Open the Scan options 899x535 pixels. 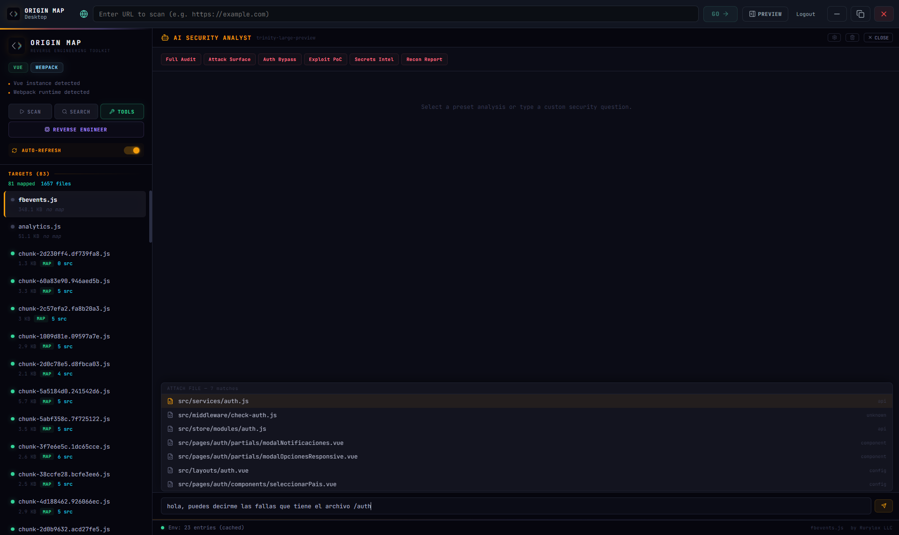(30, 111)
